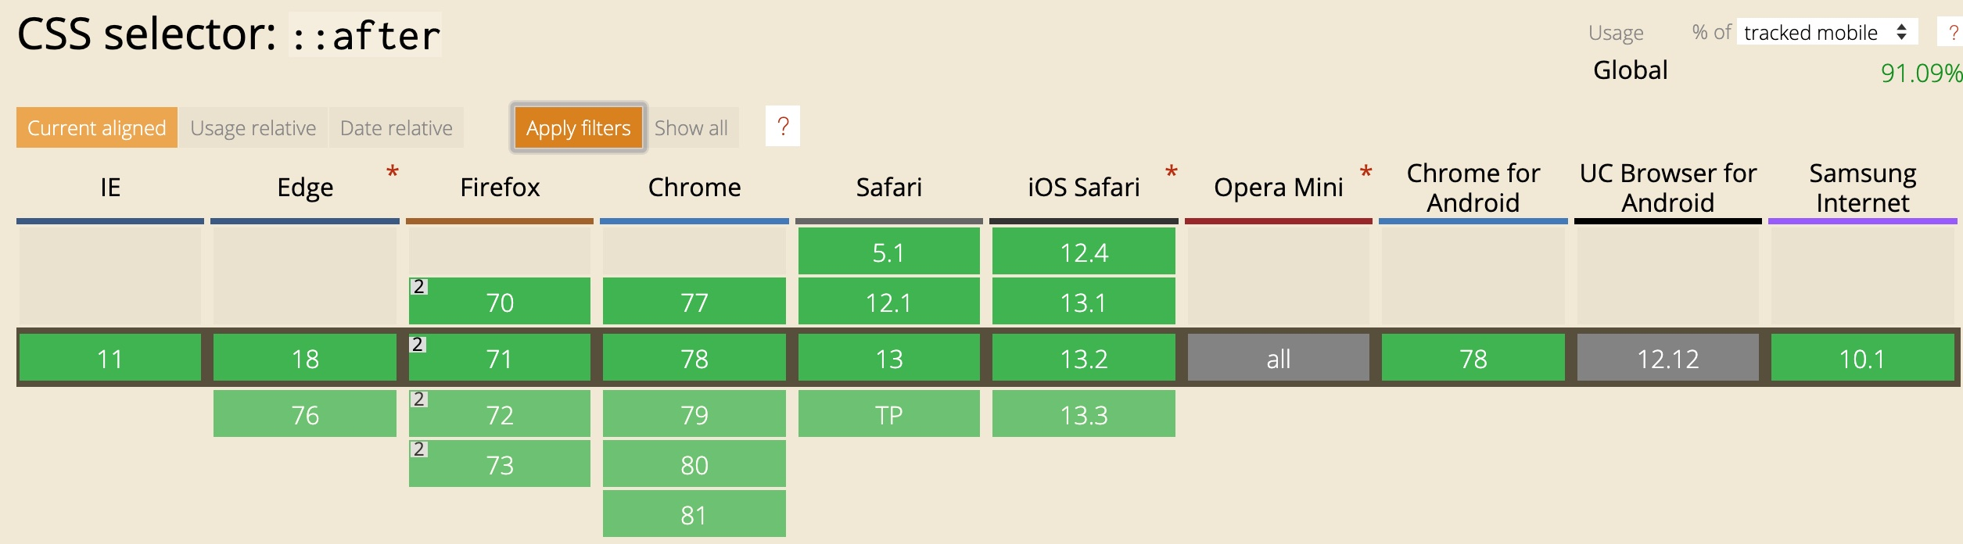1963x544 pixels.
Task: Switch to Usage relative view
Action: coord(253,127)
